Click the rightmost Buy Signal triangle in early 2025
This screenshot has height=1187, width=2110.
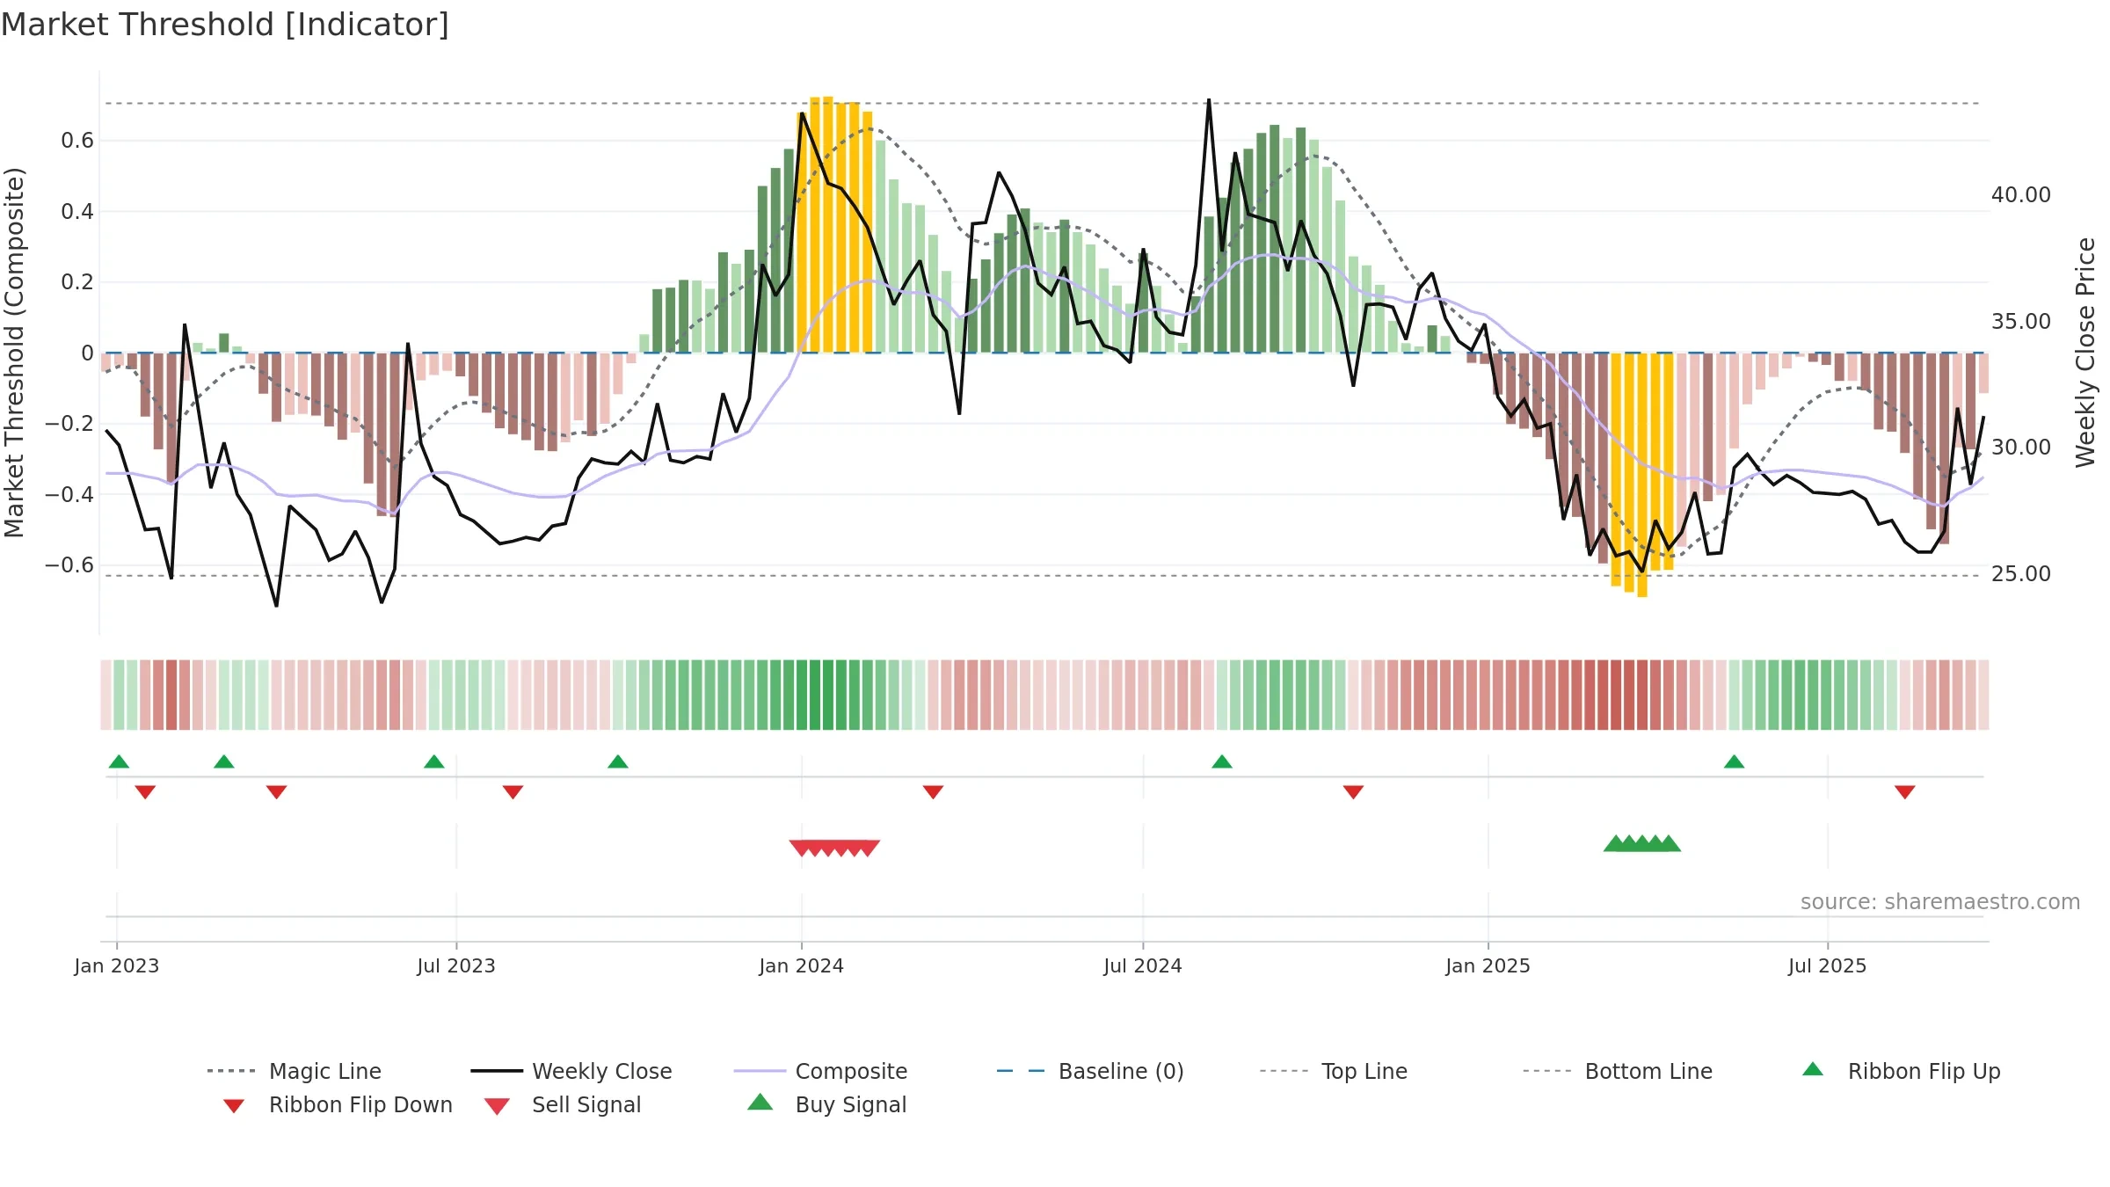(x=1669, y=843)
